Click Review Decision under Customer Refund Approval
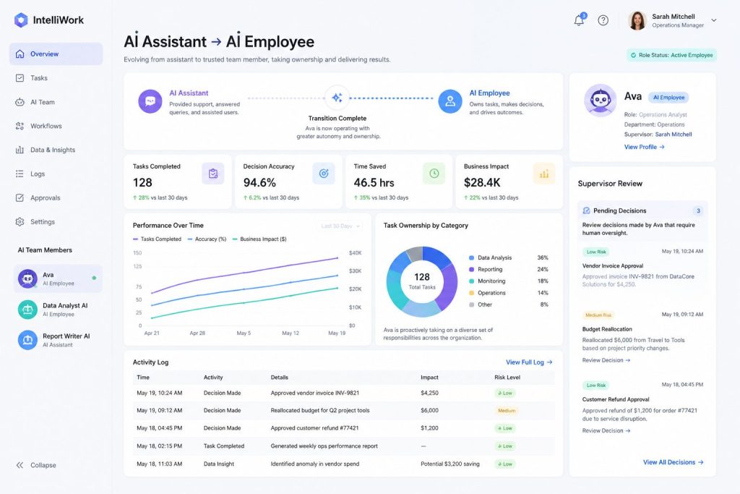This screenshot has width=740, height=494. point(606,431)
